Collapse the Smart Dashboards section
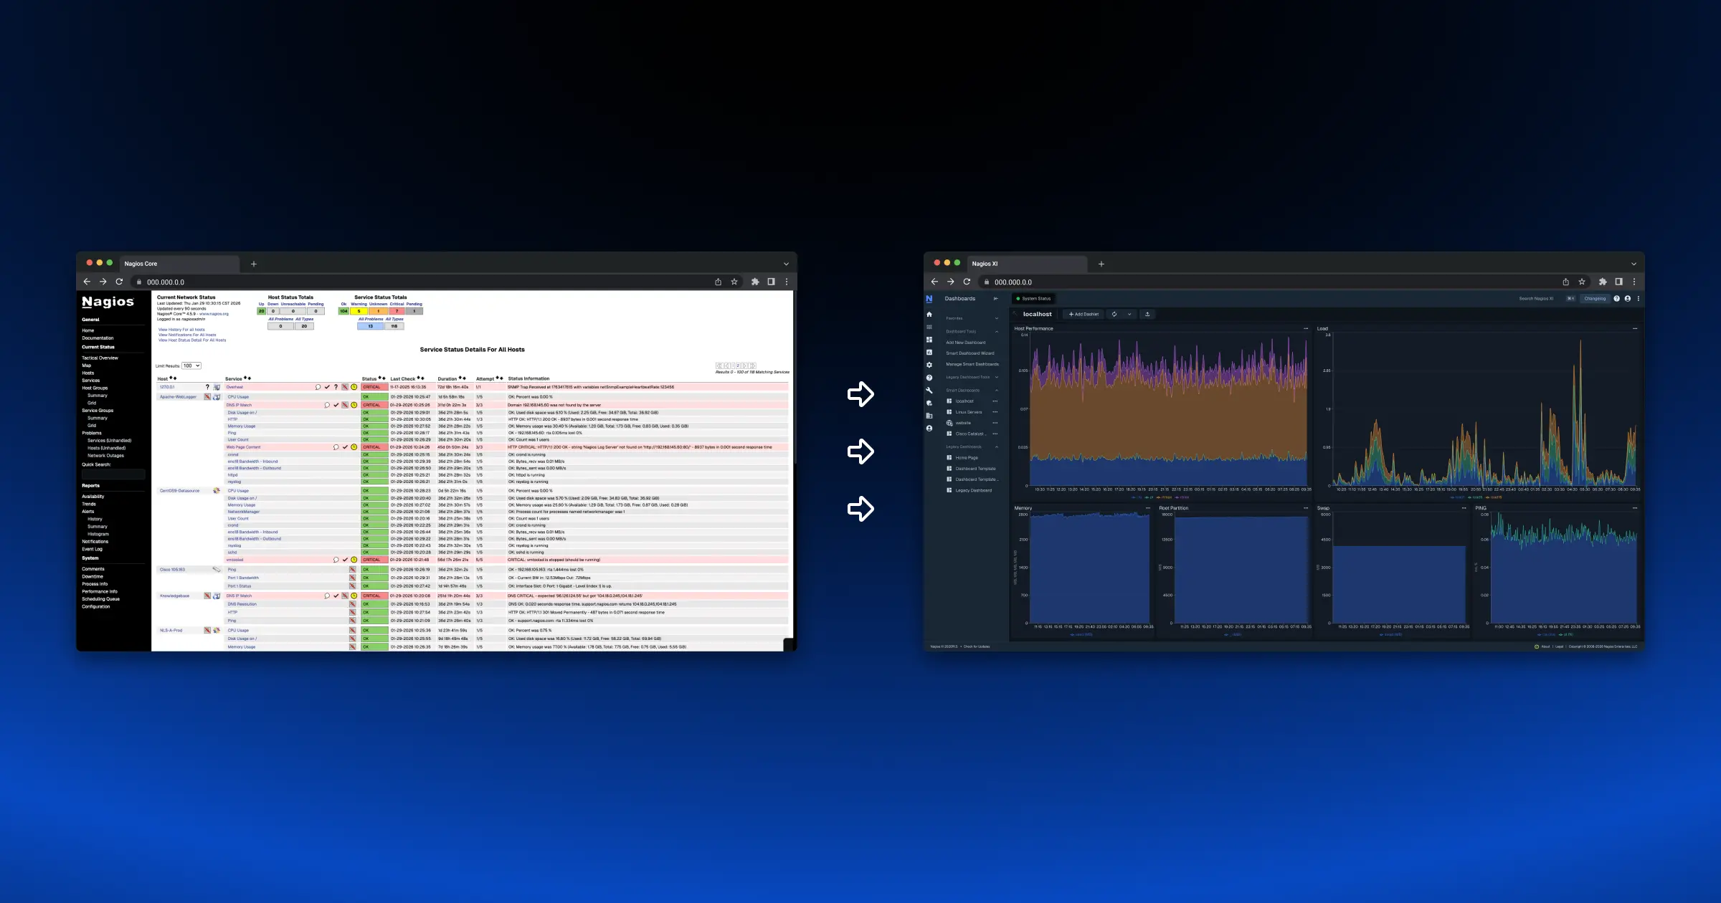 coord(996,391)
